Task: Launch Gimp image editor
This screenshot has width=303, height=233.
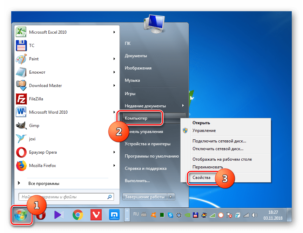Action: pos(67,126)
